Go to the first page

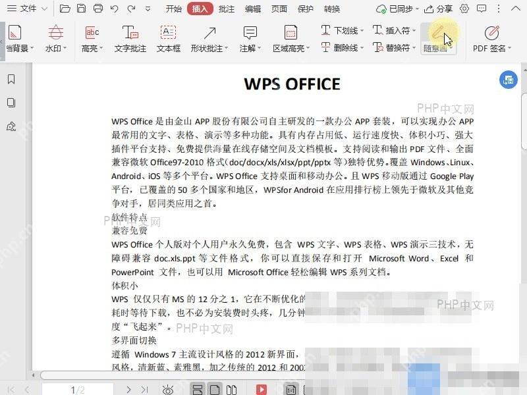pyautogui.click(x=11, y=390)
